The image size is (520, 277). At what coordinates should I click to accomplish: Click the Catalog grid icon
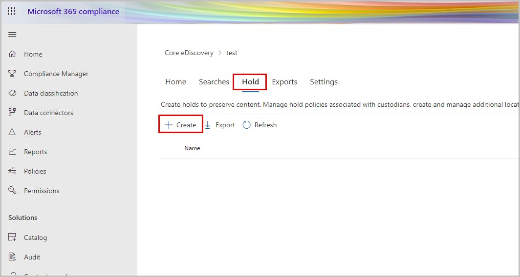click(x=12, y=237)
